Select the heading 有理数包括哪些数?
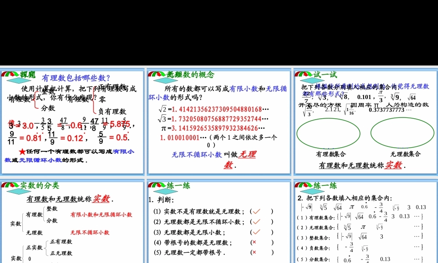438x263 pixels. pos(76,78)
